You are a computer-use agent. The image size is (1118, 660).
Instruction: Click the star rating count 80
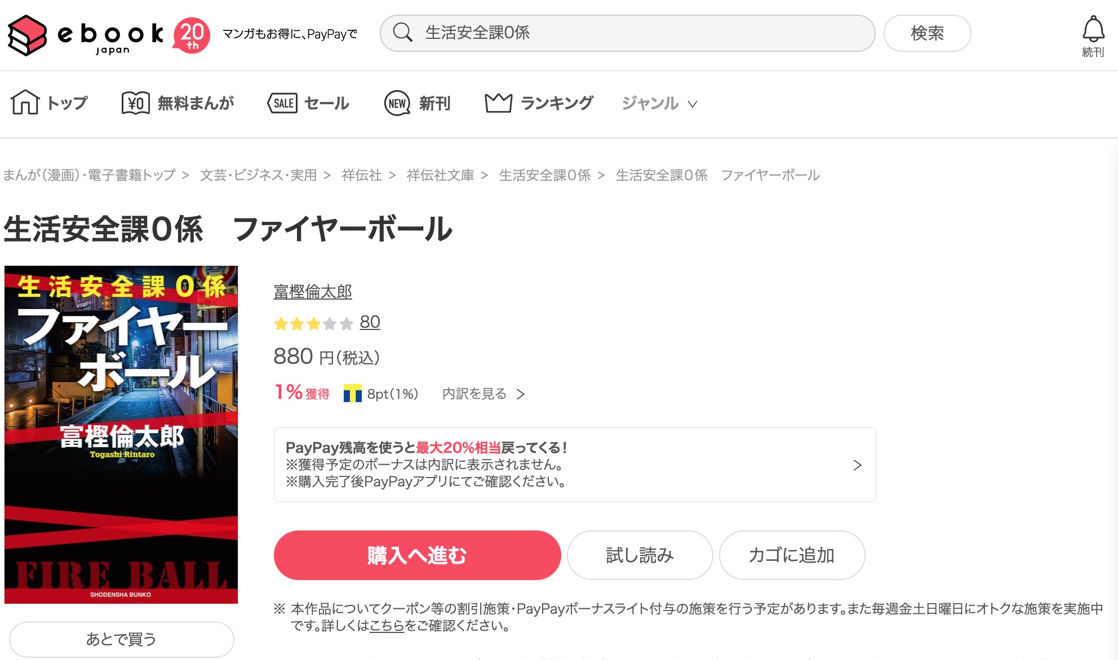coord(370,322)
